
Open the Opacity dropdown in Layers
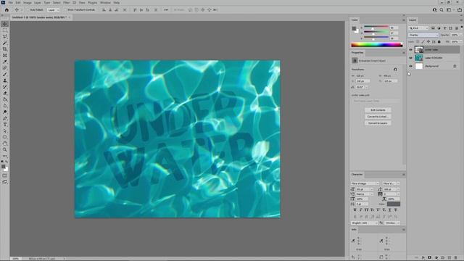coord(461,35)
